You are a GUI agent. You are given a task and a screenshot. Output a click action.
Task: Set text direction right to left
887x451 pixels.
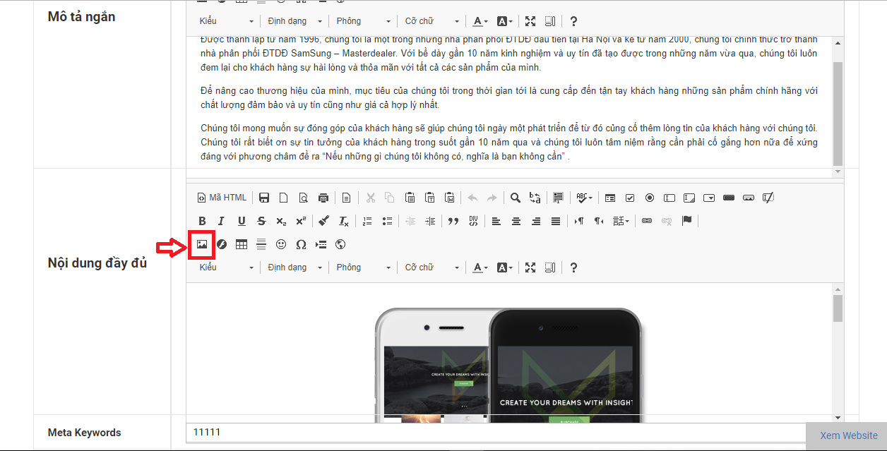(599, 221)
